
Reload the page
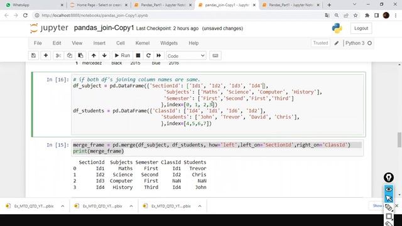tap(25, 15)
